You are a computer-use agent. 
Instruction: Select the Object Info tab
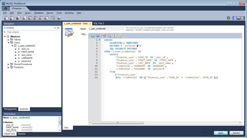(x=10, y=134)
